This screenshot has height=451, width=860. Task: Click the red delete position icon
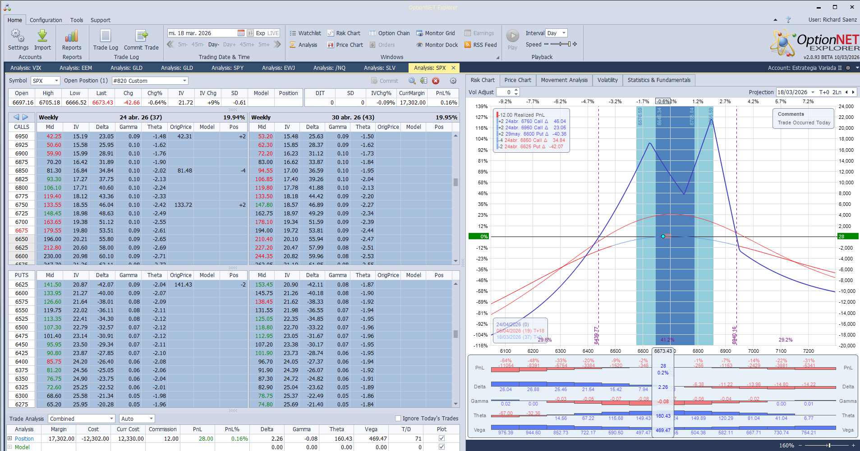point(436,81)
